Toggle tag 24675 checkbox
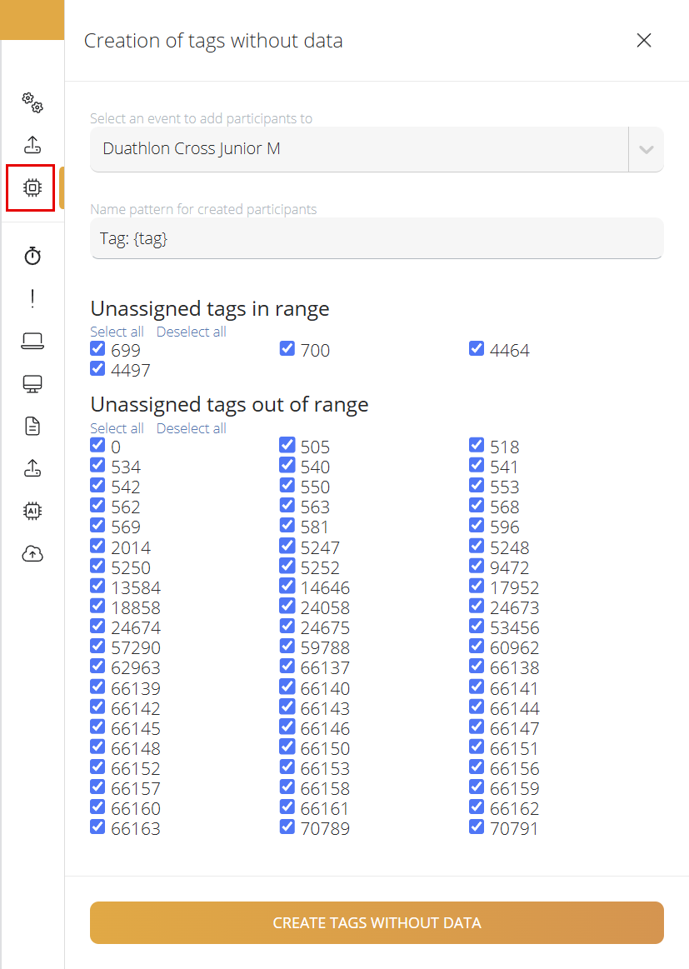This screenshot has width=689, height=969. point(287,626)
